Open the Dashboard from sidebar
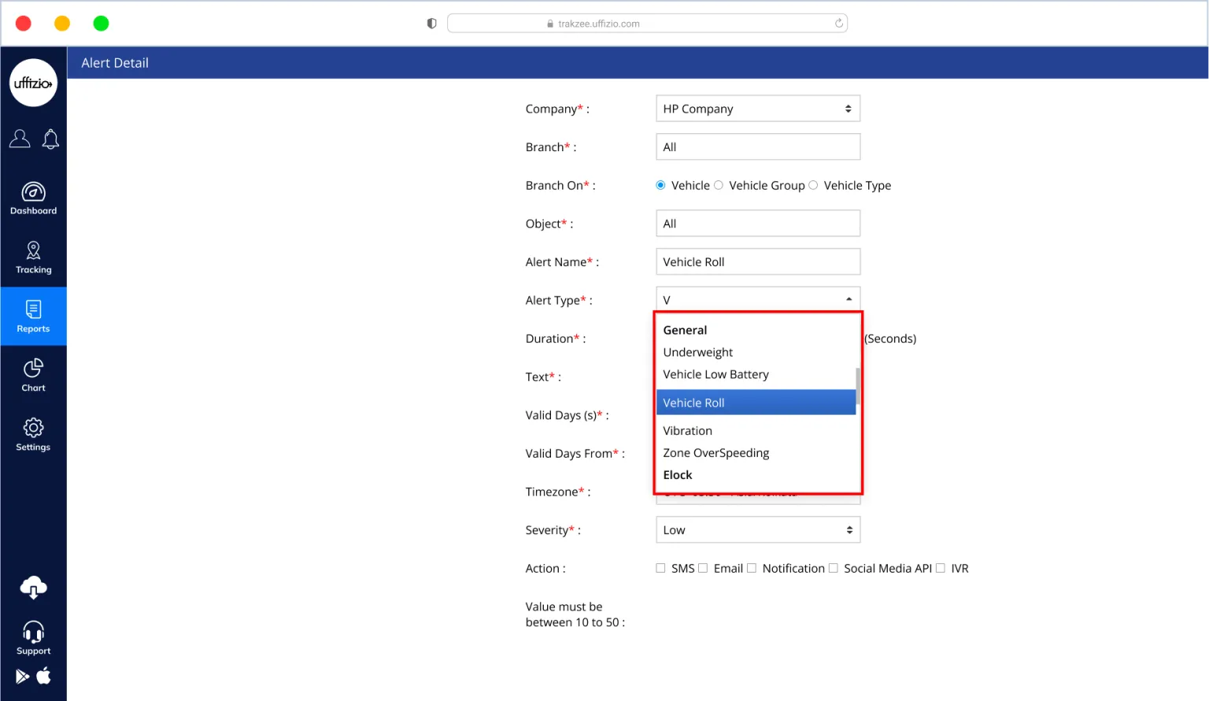 point(33,198)
